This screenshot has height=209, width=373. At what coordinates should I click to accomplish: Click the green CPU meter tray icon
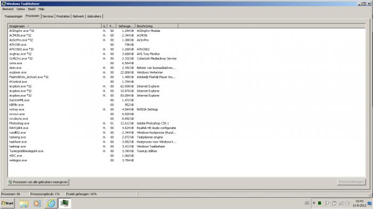[320, 203]
